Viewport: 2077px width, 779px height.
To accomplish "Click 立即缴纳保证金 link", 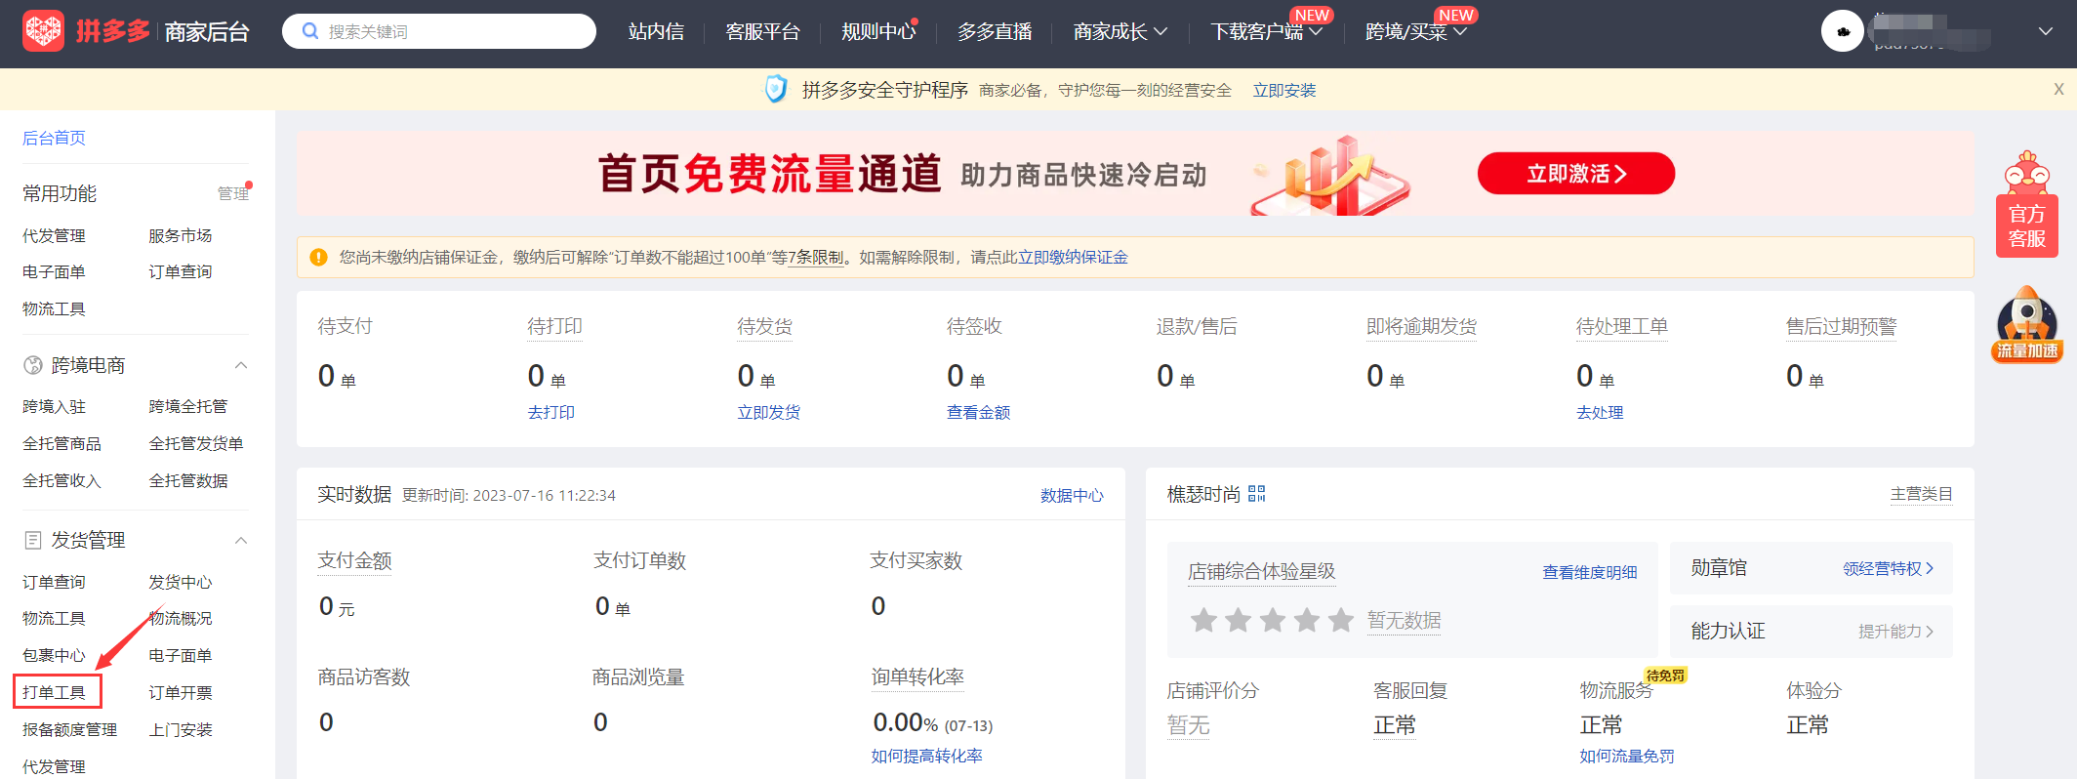I will (x=1073, y=258).
